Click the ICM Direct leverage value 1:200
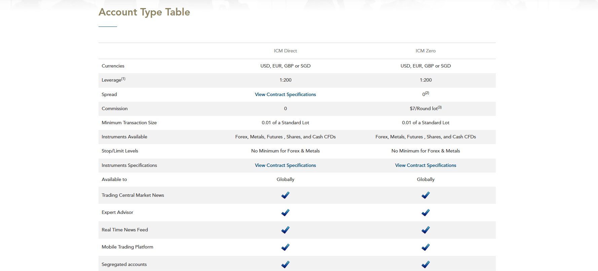 click(285, 80)
